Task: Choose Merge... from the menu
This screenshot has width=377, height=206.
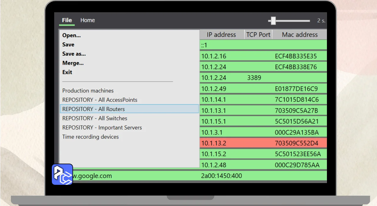Action: click(x=73, y=63)
